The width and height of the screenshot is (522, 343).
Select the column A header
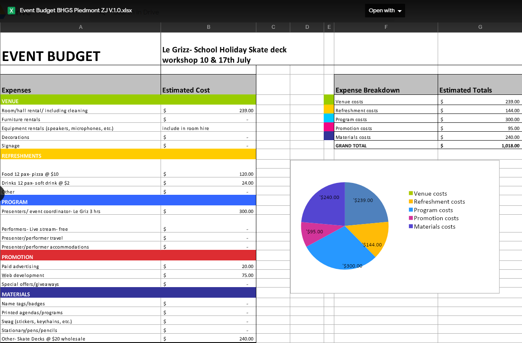coord(81,27)
